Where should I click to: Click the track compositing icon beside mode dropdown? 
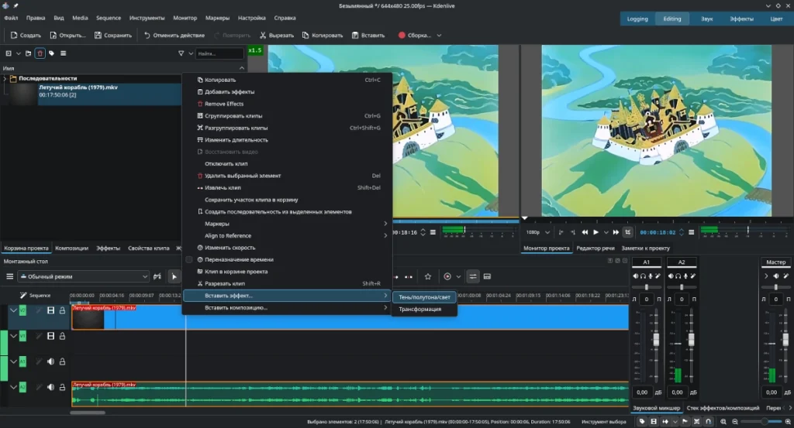point(157,276)
